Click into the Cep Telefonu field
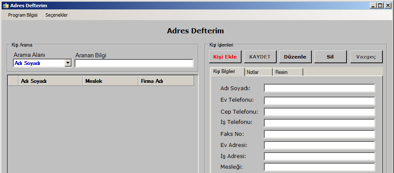The image size is (394, 173). point(319,112)
